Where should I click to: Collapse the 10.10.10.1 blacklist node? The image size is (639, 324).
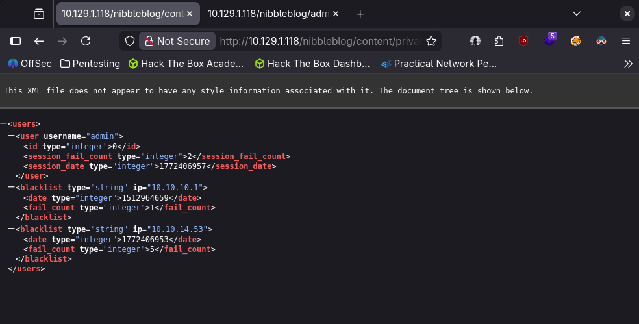click(x=11, y=187)
